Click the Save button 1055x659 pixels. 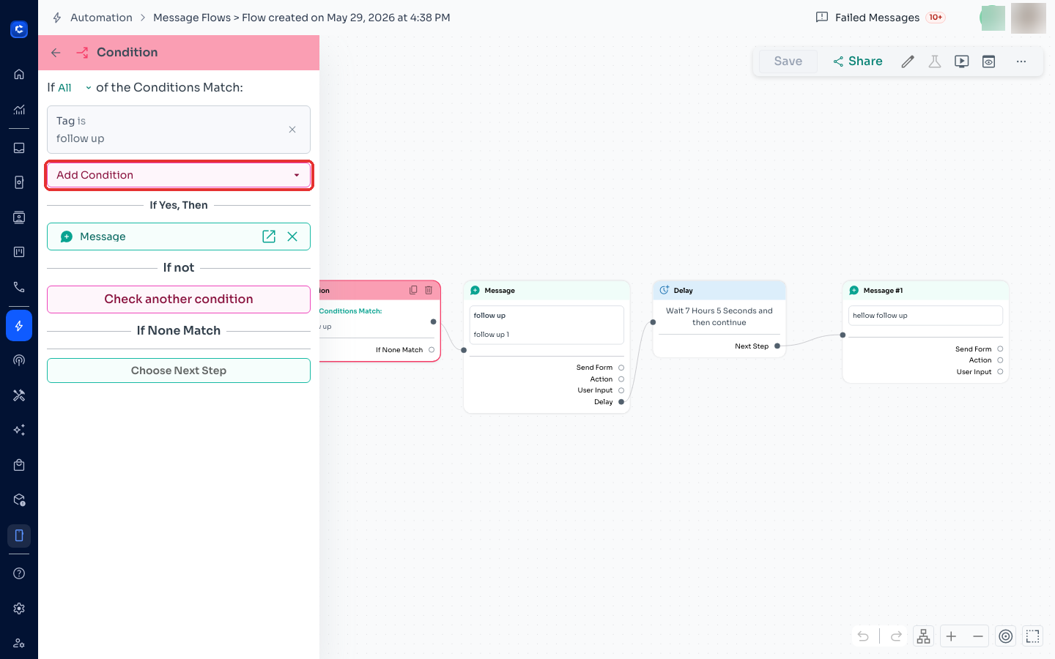point(788,62)
